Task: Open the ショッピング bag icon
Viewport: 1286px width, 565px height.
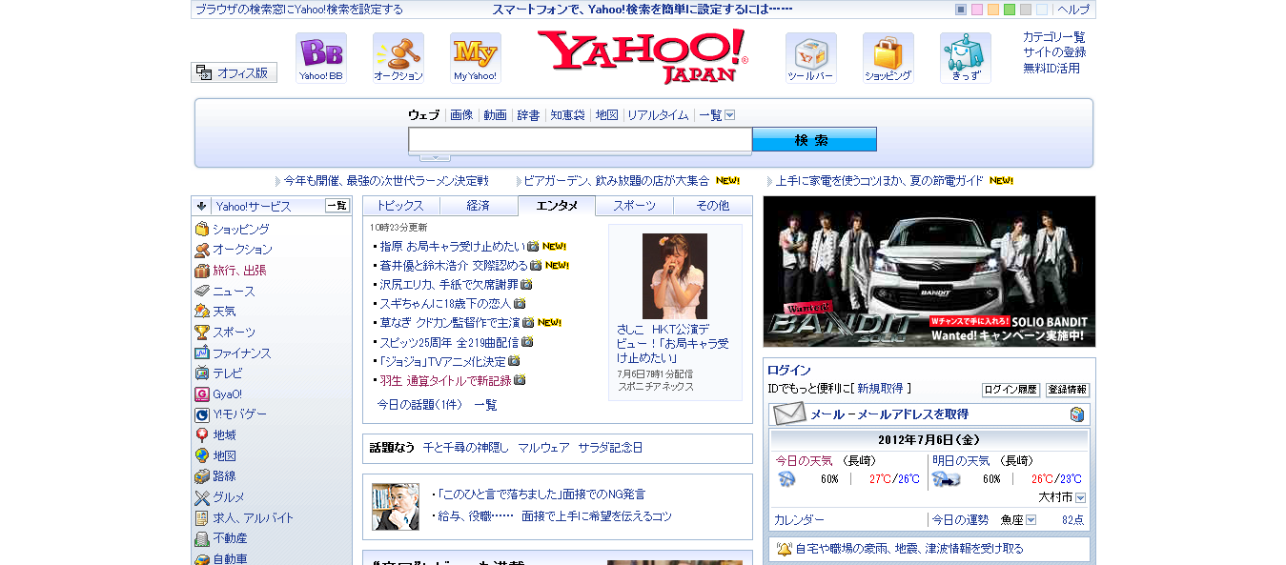Action: click(x=888, y=58)
